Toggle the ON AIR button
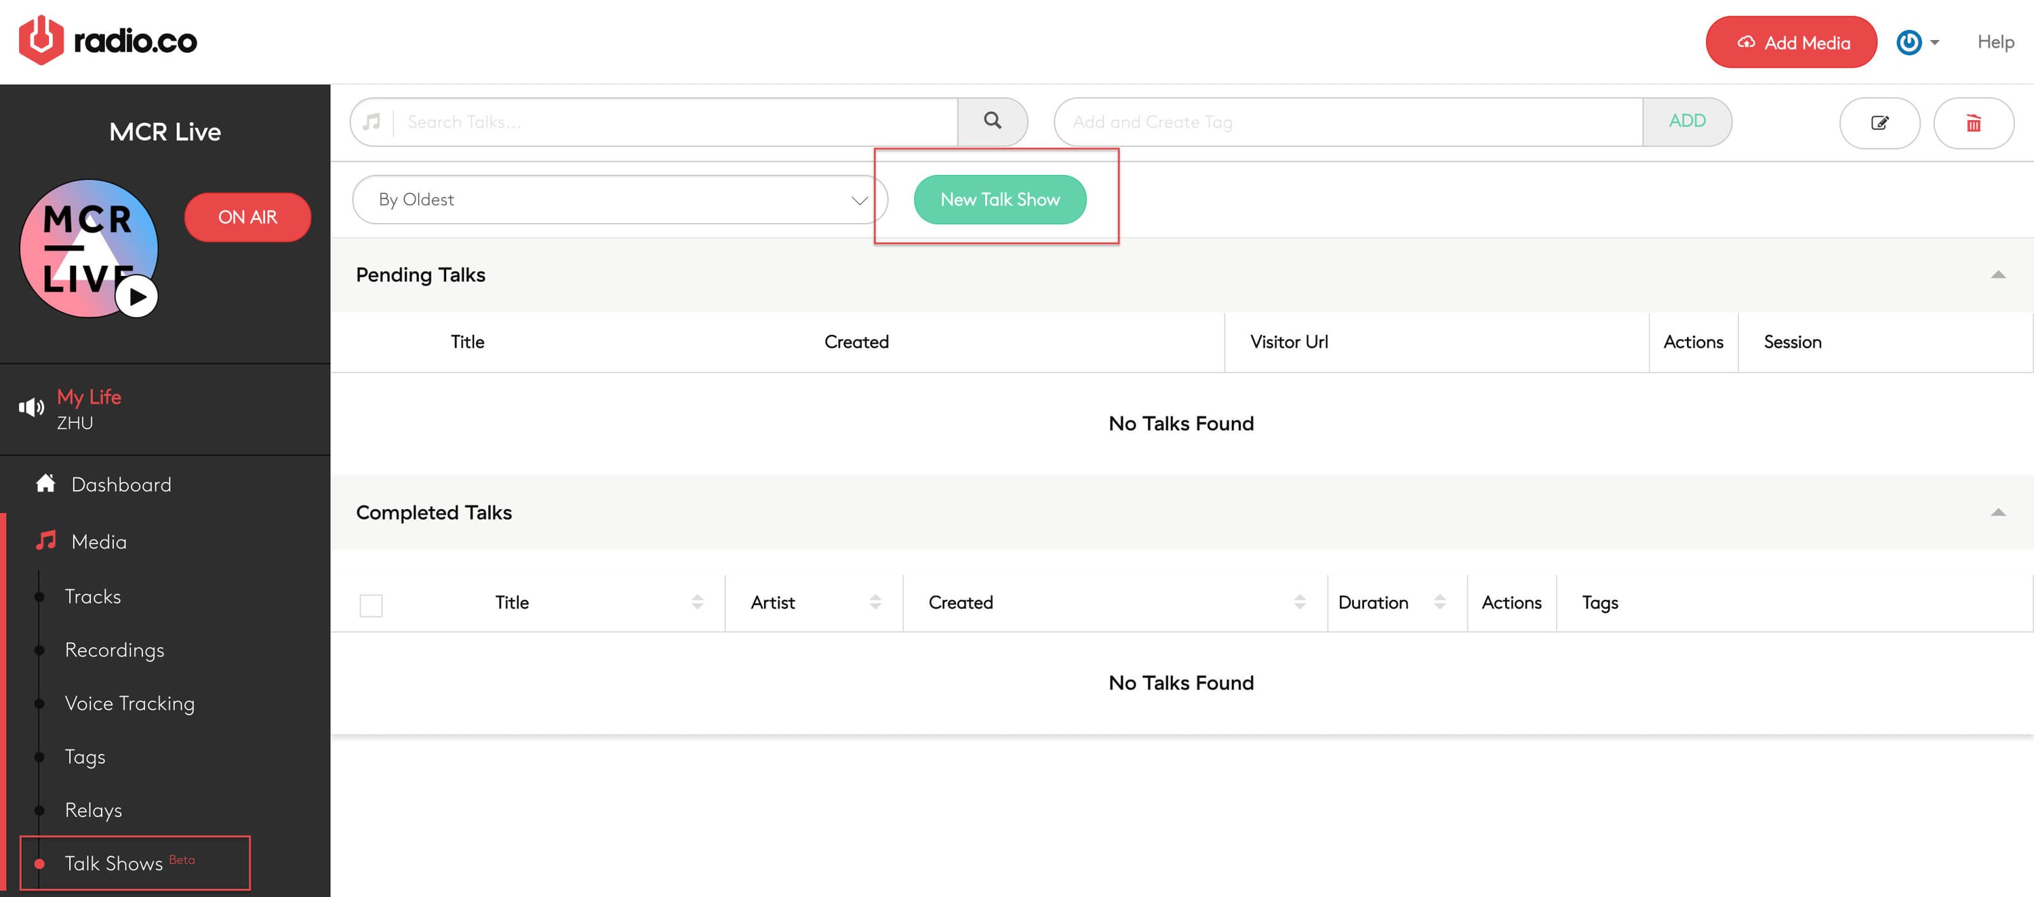Viewport: 2034px width, 897px height. pyautogui.click(x=247, y=217)
